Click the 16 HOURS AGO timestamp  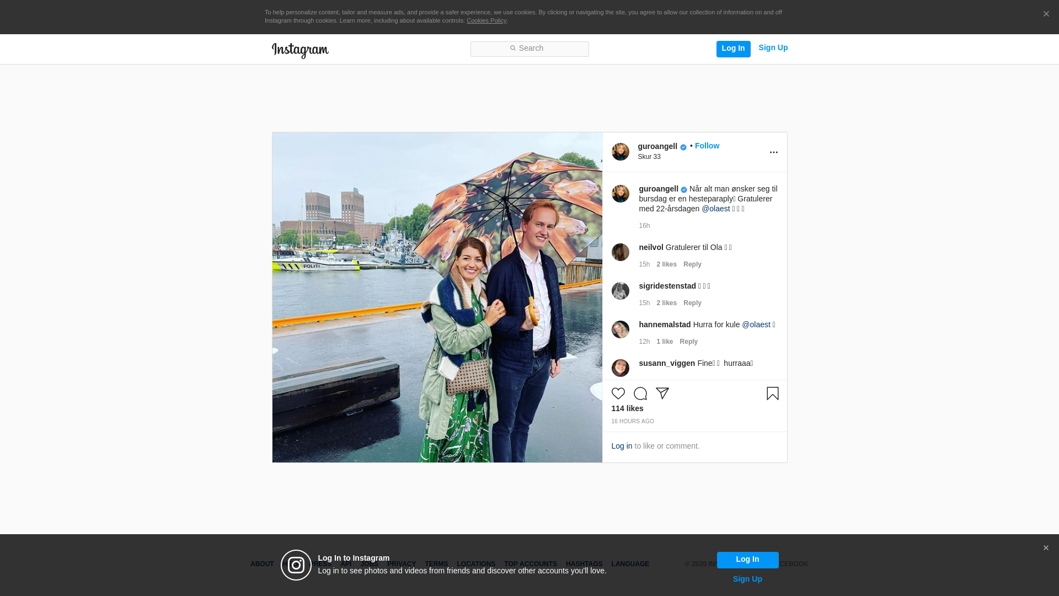pos(633,421)
